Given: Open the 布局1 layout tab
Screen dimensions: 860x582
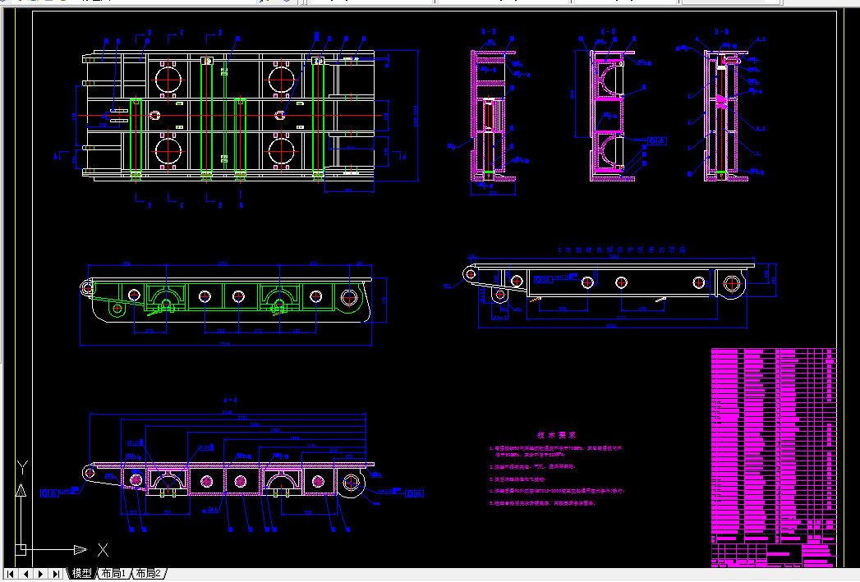Looking at the screenshot, I should (114, 574).
